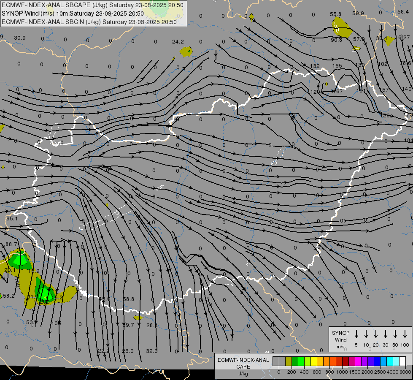Choose the bright magenta CAPE legend swatch
The height and width of the screenshot is (380, 413).
click(358, 361)
